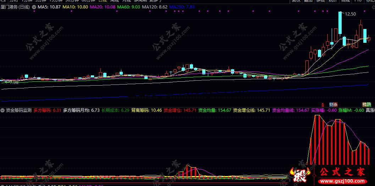
Task: Click the 资金均量线: 154.67 value
Action: pos(291,110)
